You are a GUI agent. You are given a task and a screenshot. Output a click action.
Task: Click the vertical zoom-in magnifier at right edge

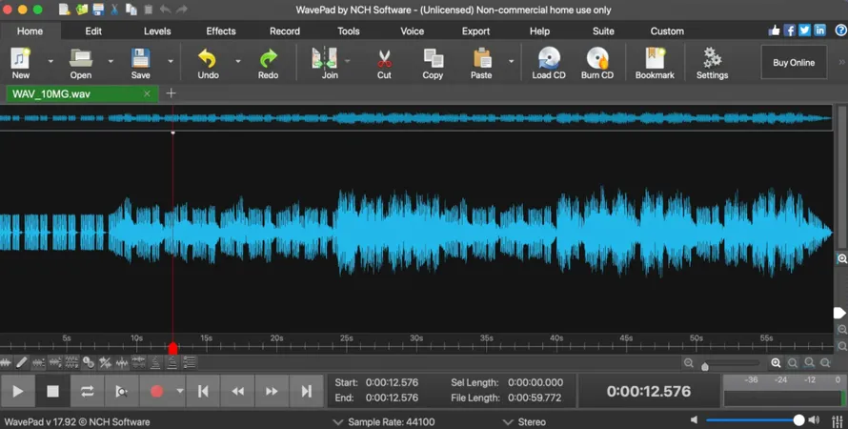[842, 259]
